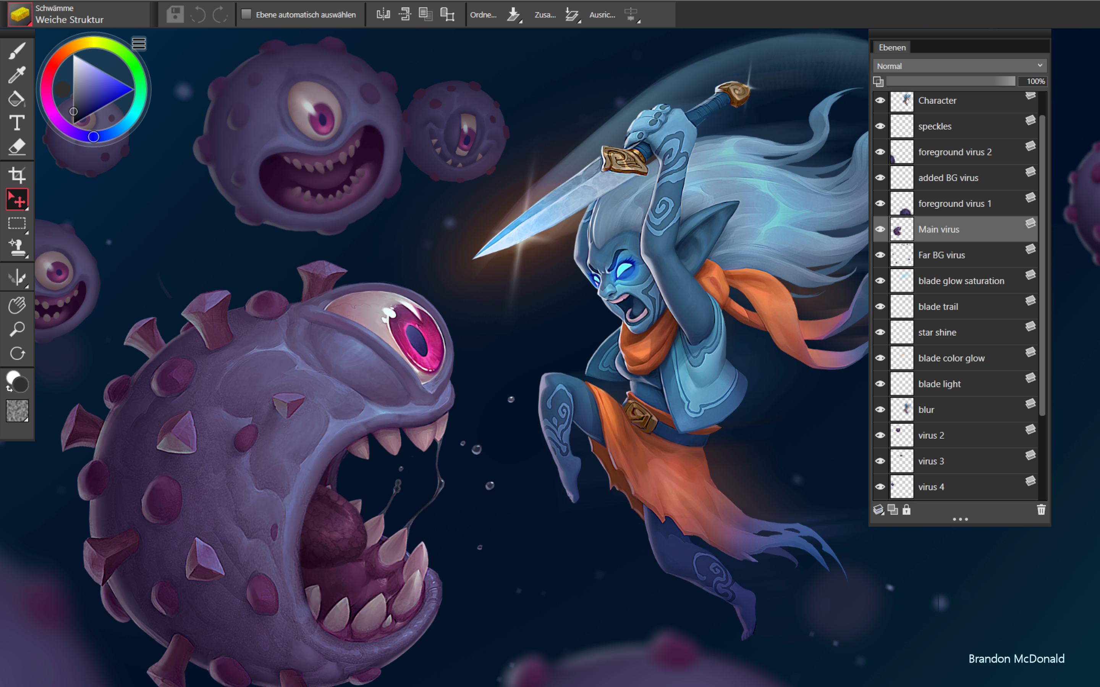
Task: Expand Layers panel via three dots
Action: pyautogui.click(x=960, y=519)
